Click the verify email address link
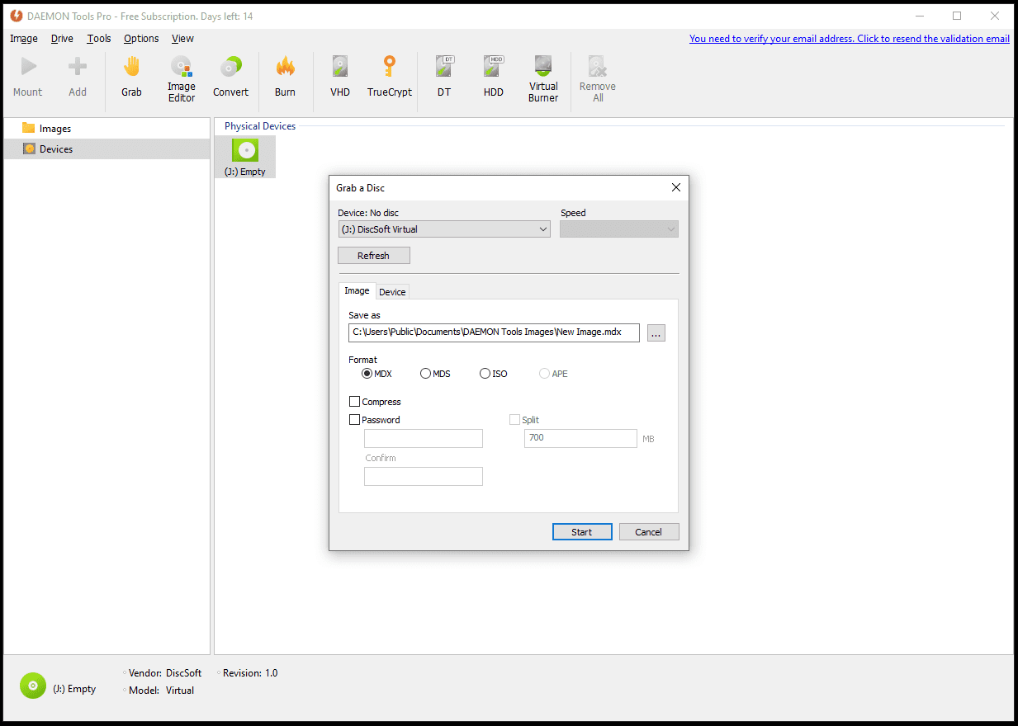This screenshot has width=1018, height=726. [x=850, y=39]
